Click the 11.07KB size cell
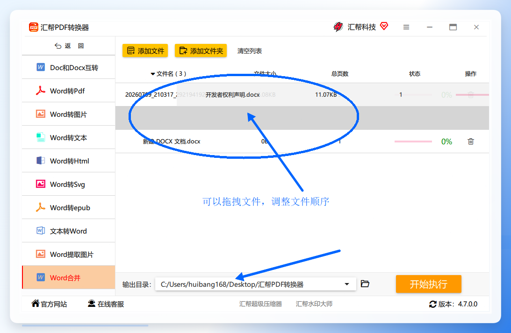The width and height of the screenshot is (511, 333). (326, 95)
